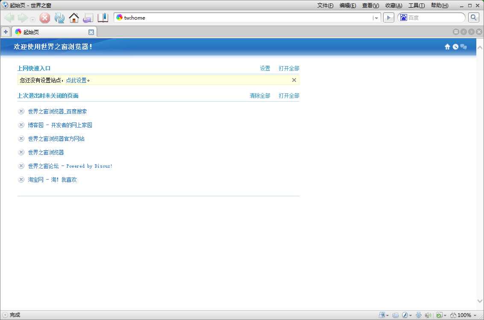Click the magnifying glass search button
Image resolution: width=484 pixels, height=320 pixels.
click(x=473, y=17)
